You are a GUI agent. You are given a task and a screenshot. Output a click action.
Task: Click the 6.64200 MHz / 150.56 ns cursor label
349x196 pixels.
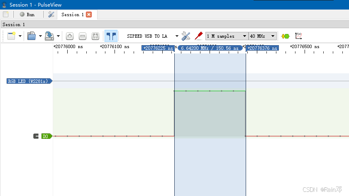pos(210,48)
